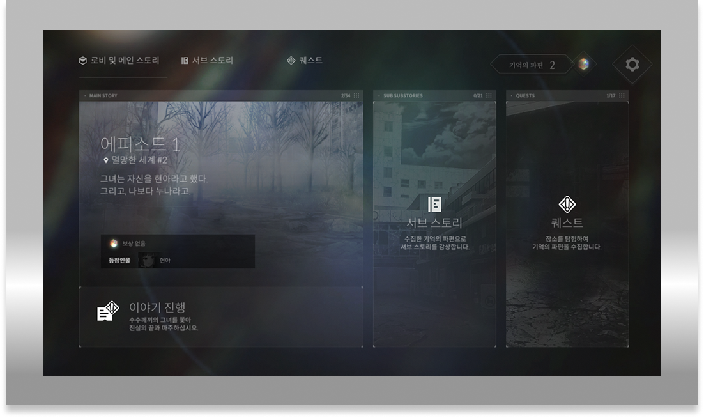Select the 에피소드 1 title
This screenshot has height=418, width=704.
coord(140,144)
